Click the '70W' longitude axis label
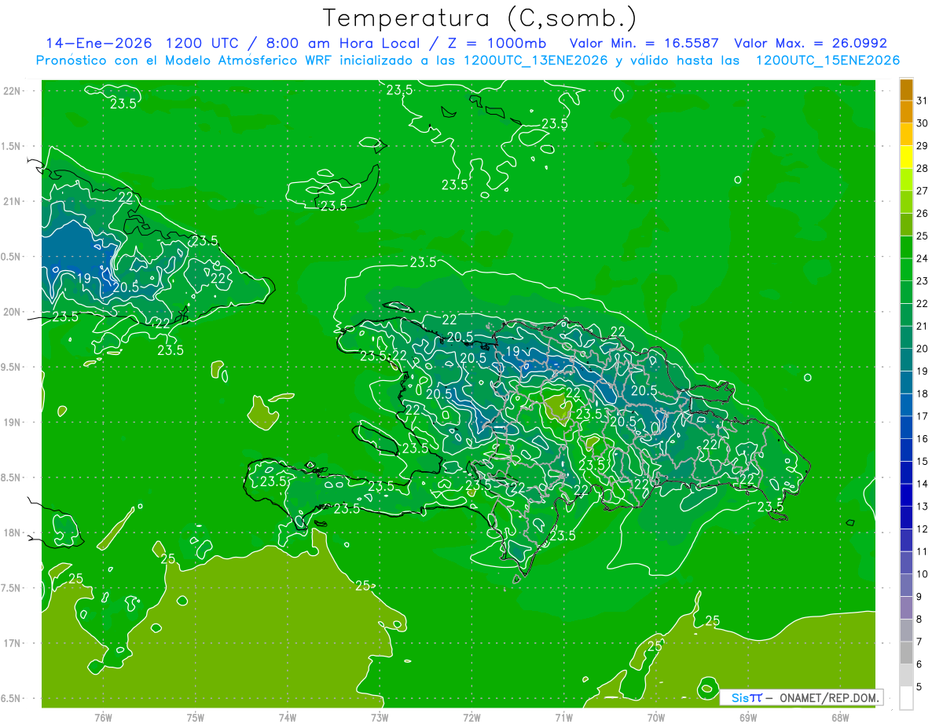This screenshot has height=728, width=943. click(656, 718)
